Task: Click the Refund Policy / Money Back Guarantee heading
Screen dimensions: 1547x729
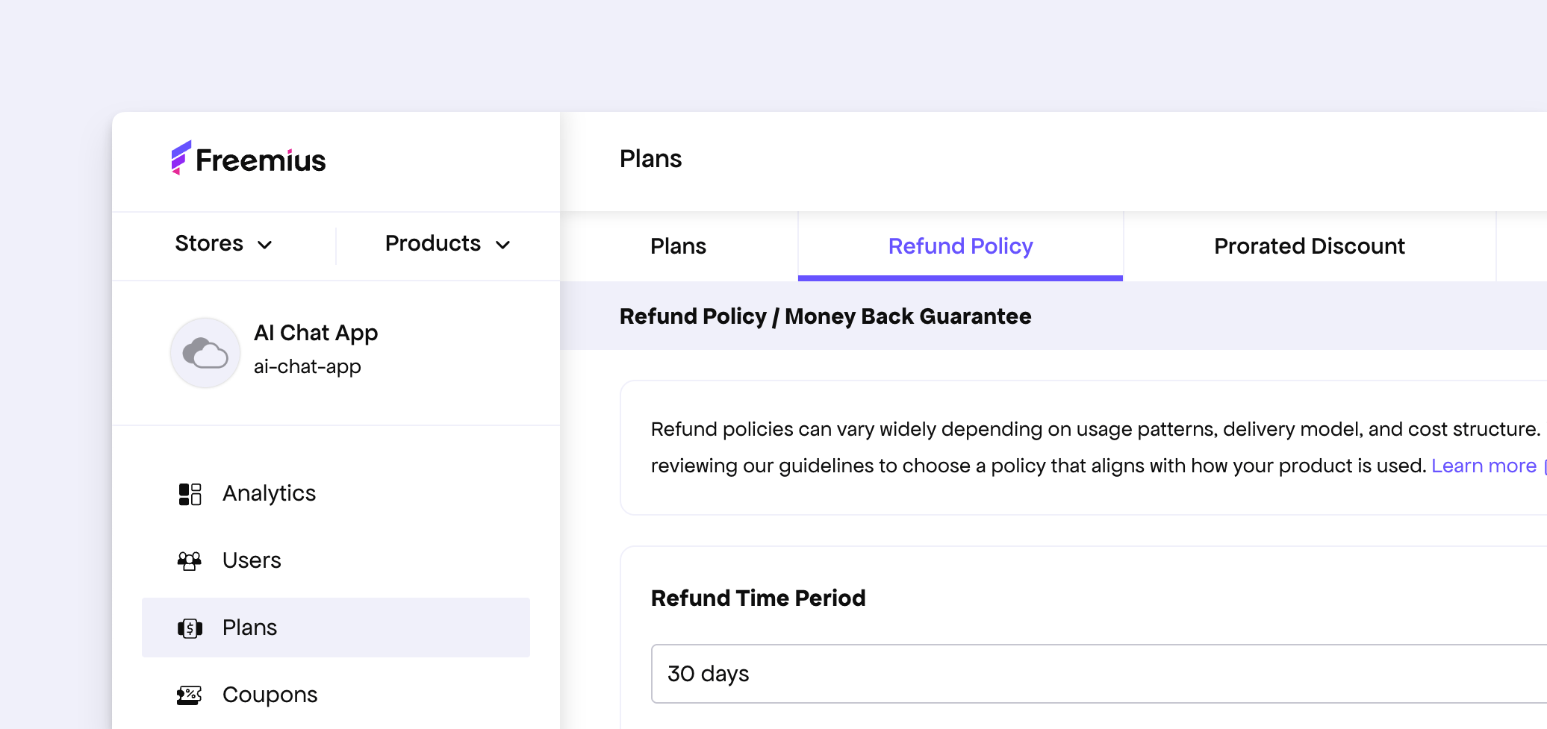Action: point(825,316)
